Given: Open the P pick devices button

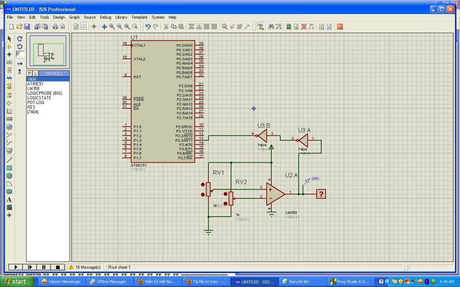Looking at the screenshot, I should 30,73.
